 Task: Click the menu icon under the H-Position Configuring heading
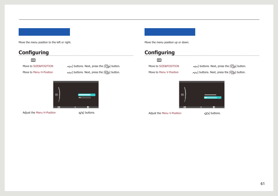coord(33,60)
